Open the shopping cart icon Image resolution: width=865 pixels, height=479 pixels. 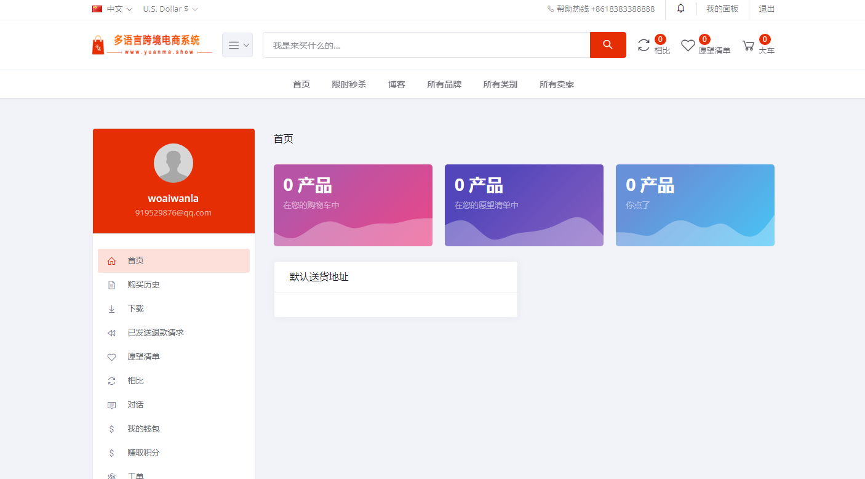pos(748,46)
